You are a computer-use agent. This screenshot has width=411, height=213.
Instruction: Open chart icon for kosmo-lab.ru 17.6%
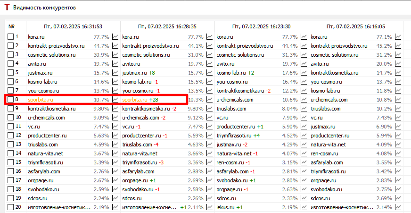tap(304, 73)
